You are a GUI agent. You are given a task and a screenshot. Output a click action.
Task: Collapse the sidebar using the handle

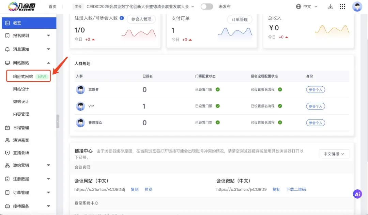pos(58,121)
